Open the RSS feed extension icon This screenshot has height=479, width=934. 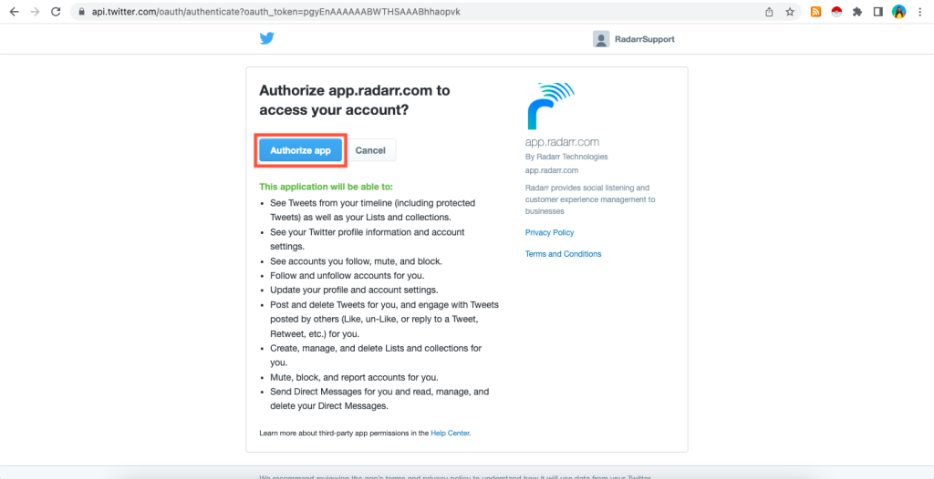[816, 12]
